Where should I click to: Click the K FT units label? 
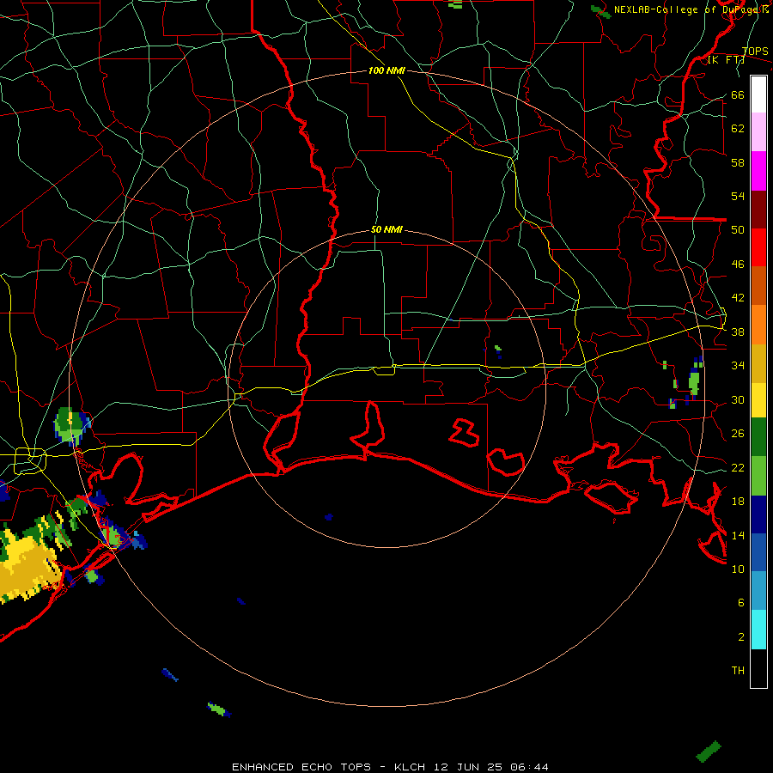[x=726, y=59]
